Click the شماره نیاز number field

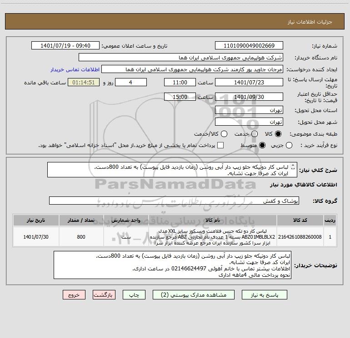click(249, 46)
